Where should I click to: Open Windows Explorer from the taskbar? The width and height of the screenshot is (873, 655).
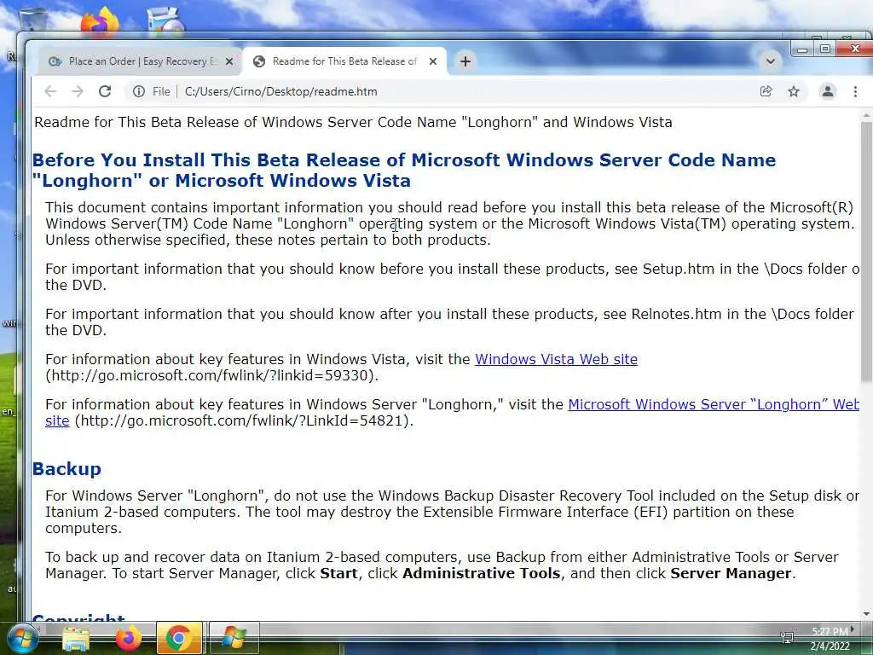pyautogui.click(x=76, y=638)
